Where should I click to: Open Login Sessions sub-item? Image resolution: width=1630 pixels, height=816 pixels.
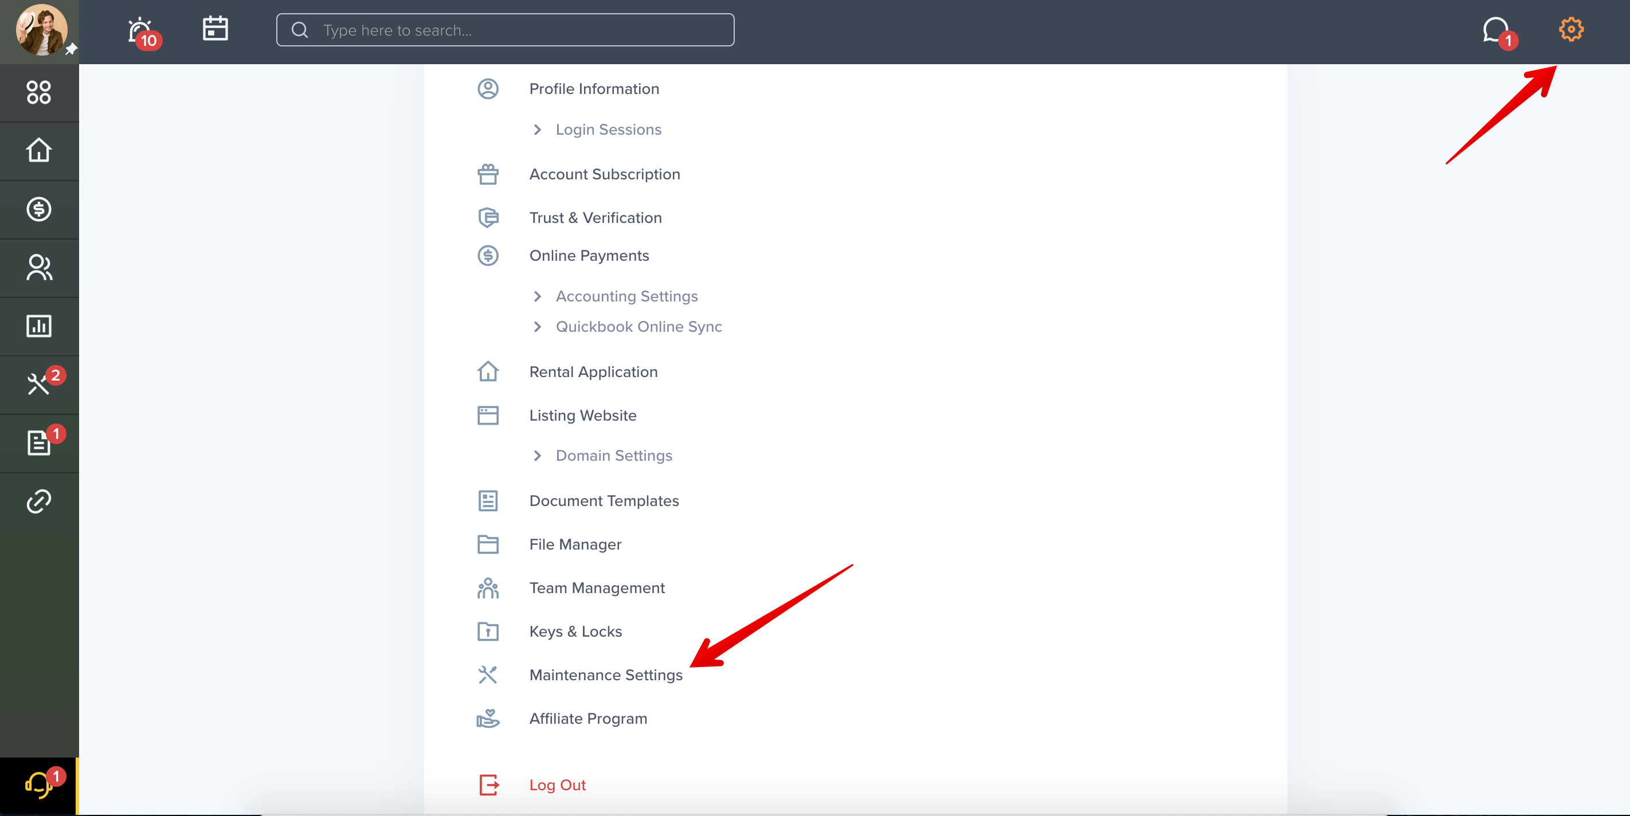pos(608,130)
